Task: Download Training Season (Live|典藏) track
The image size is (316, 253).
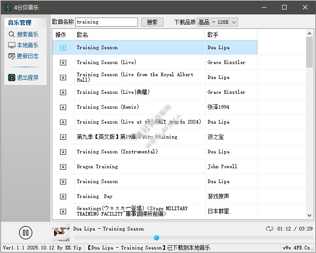Action: (63, 92)
